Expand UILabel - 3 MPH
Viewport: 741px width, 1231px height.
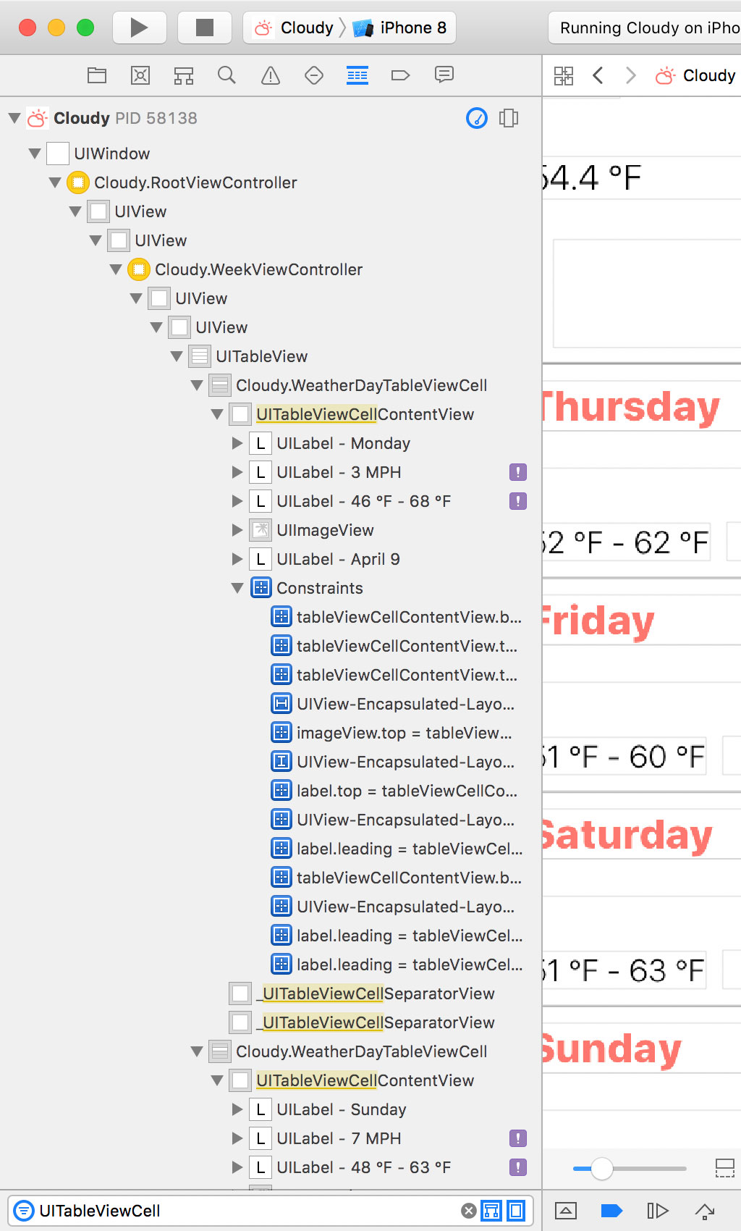pyautogui.click(x=237, y=472)
